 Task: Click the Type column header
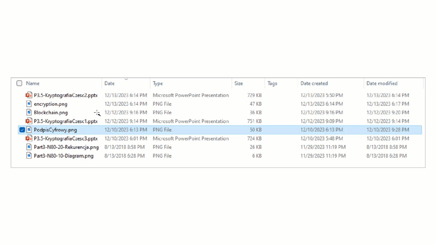[158, 83]
